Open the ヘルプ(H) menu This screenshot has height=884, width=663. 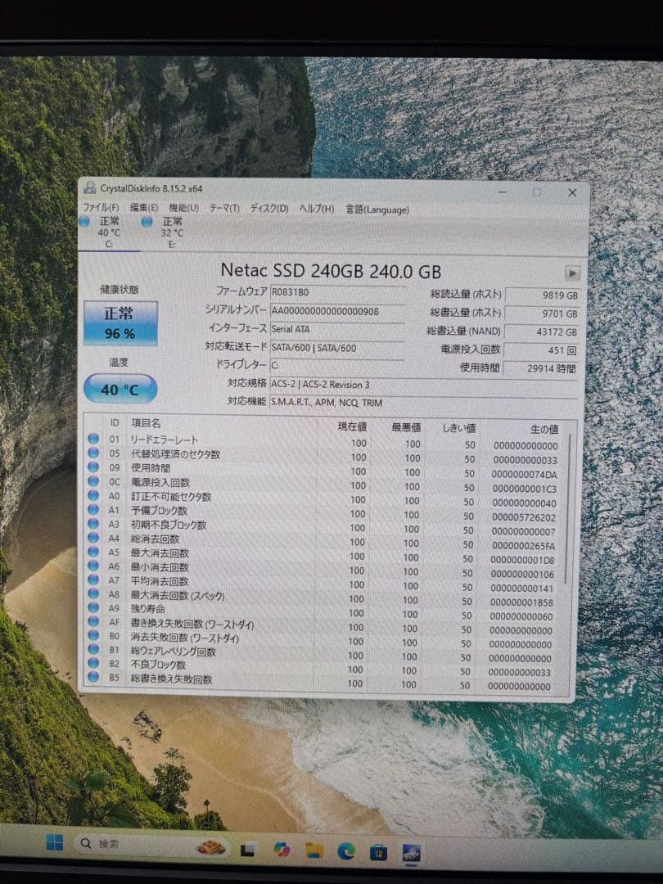(316, 210)
